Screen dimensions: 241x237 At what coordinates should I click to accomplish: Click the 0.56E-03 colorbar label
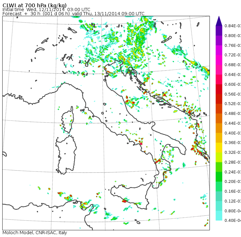(x=233, y=94)
